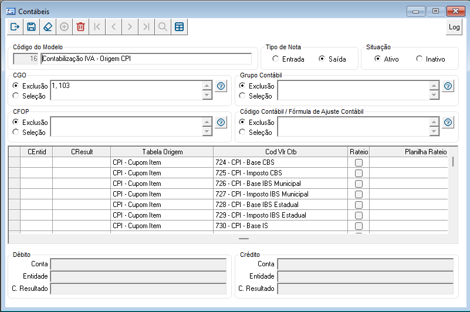Click the CFOP field scroll-down arrow
Viewport: 470px width, 312px height.
coord(207,131)
